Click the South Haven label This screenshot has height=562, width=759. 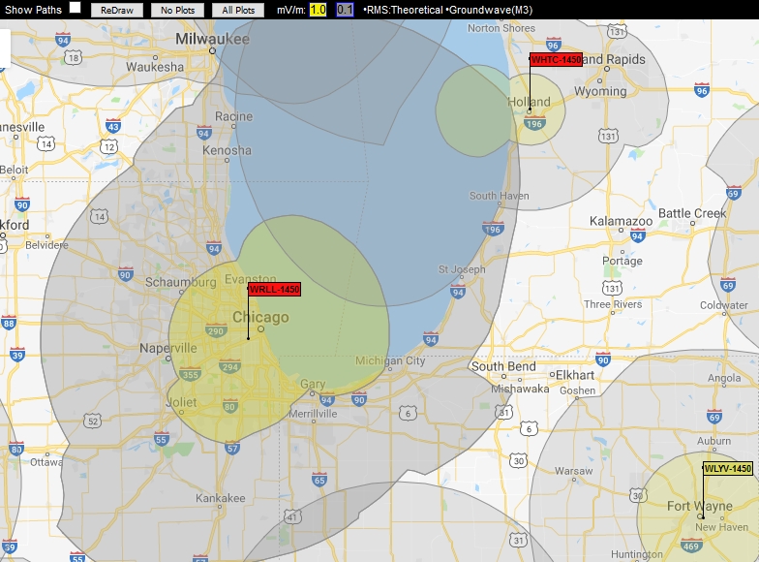click(x=500, y=196)
